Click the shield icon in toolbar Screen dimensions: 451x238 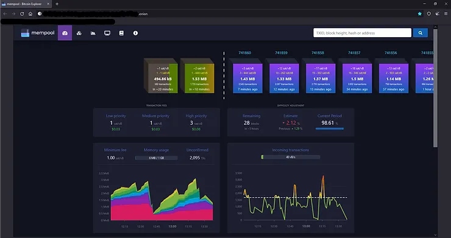pyautogui.click(x=429, y=14)
